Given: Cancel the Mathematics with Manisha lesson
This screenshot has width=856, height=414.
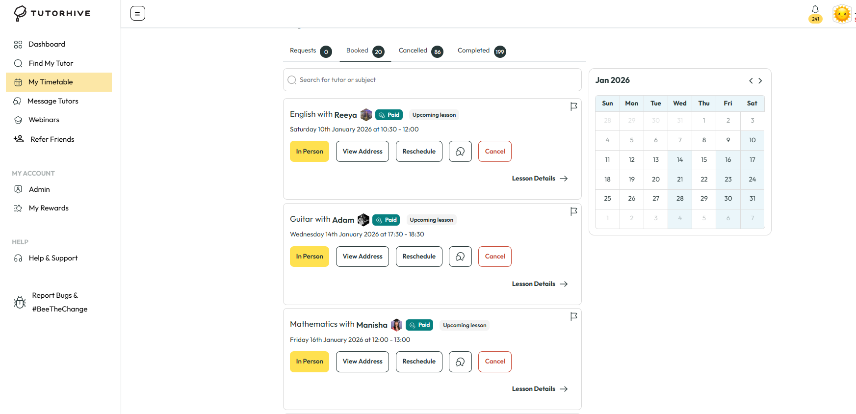Looking at the screenshot, I should [494, 362].
